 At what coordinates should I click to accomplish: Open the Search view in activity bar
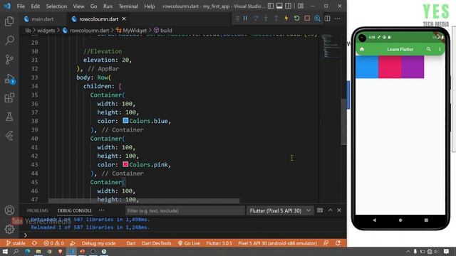pyautogui.click(x=9, y=40)
